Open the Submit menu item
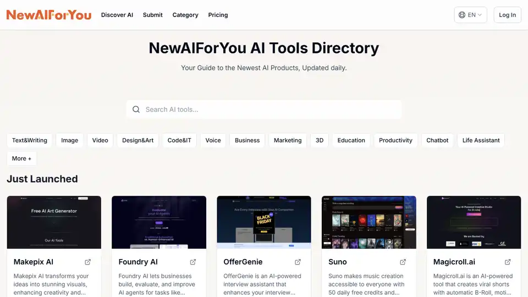The height and width of the screenshot is (297, 528). point(152,15)
